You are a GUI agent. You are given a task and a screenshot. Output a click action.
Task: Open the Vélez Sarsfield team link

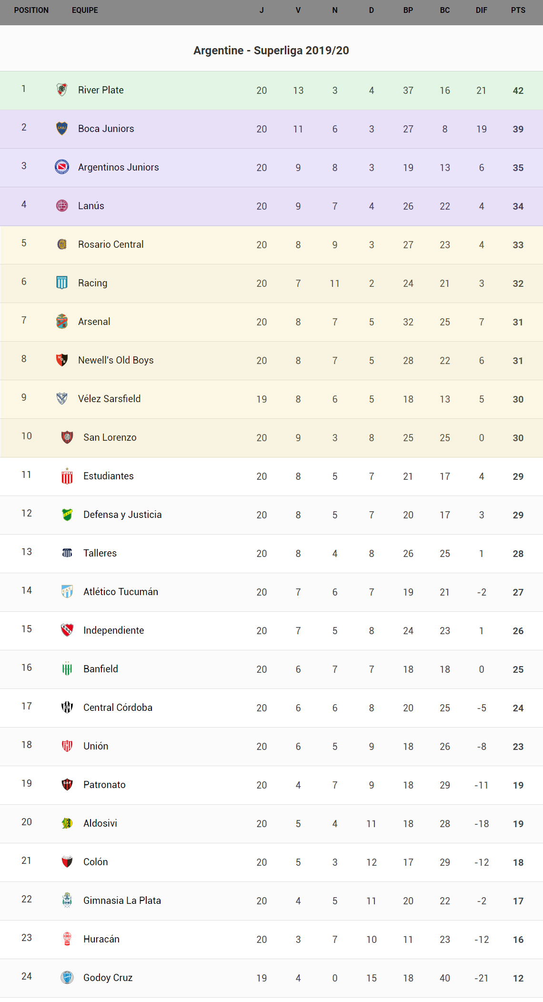[x=109, y=399]
